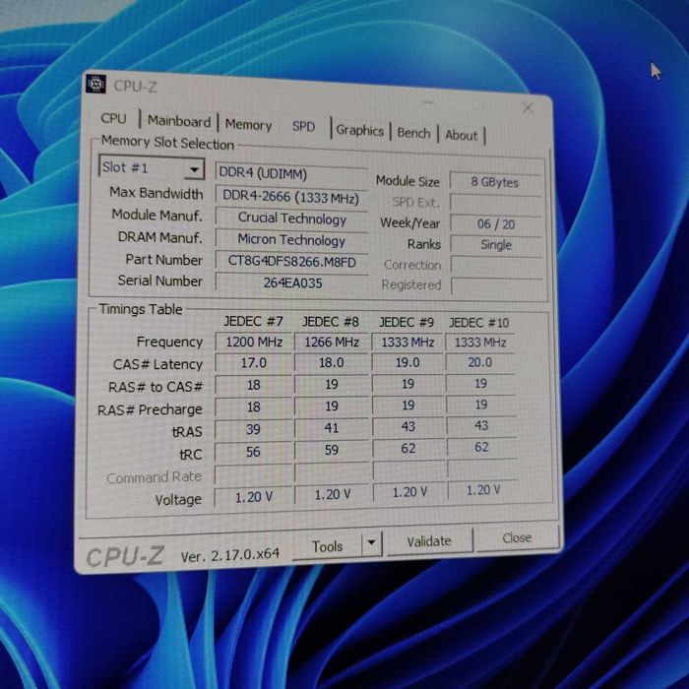The image size is (689, 689).
Task: Click the empty Registered field
Action: (497, 285)
